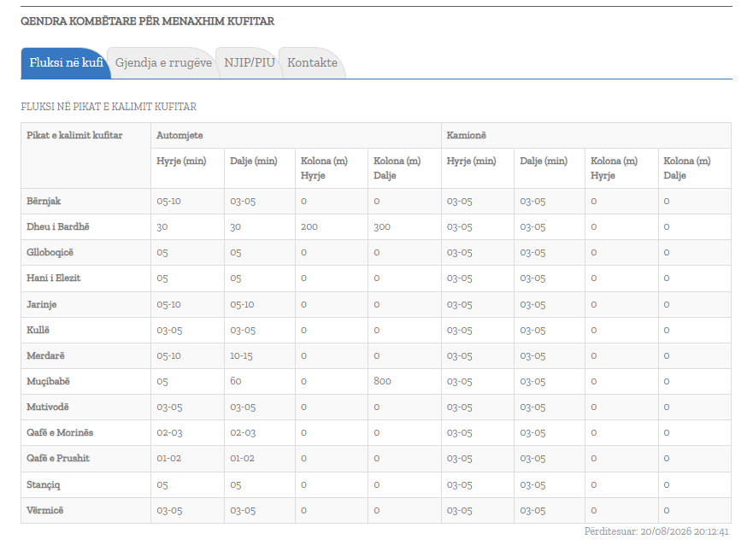
Task: Click the Qendra Kombëtare për Menaxhim Kufitar heading
Action: click(x=147, y=21)
